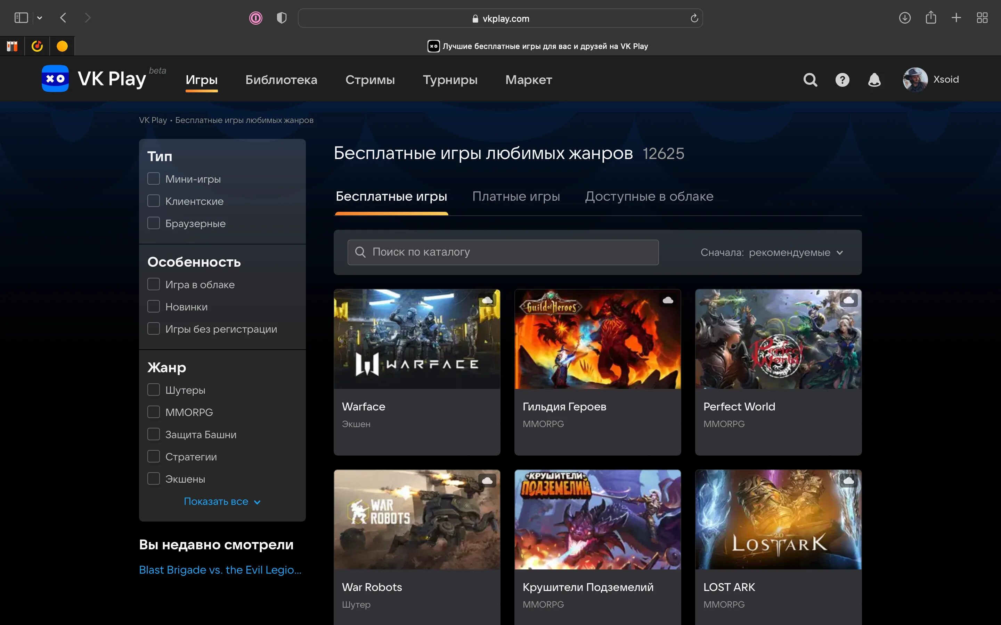Open the Игры navigation tab

[202, 80]
